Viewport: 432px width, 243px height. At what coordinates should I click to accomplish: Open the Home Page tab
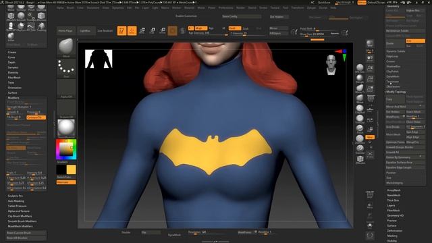click(x=65, y=31)
